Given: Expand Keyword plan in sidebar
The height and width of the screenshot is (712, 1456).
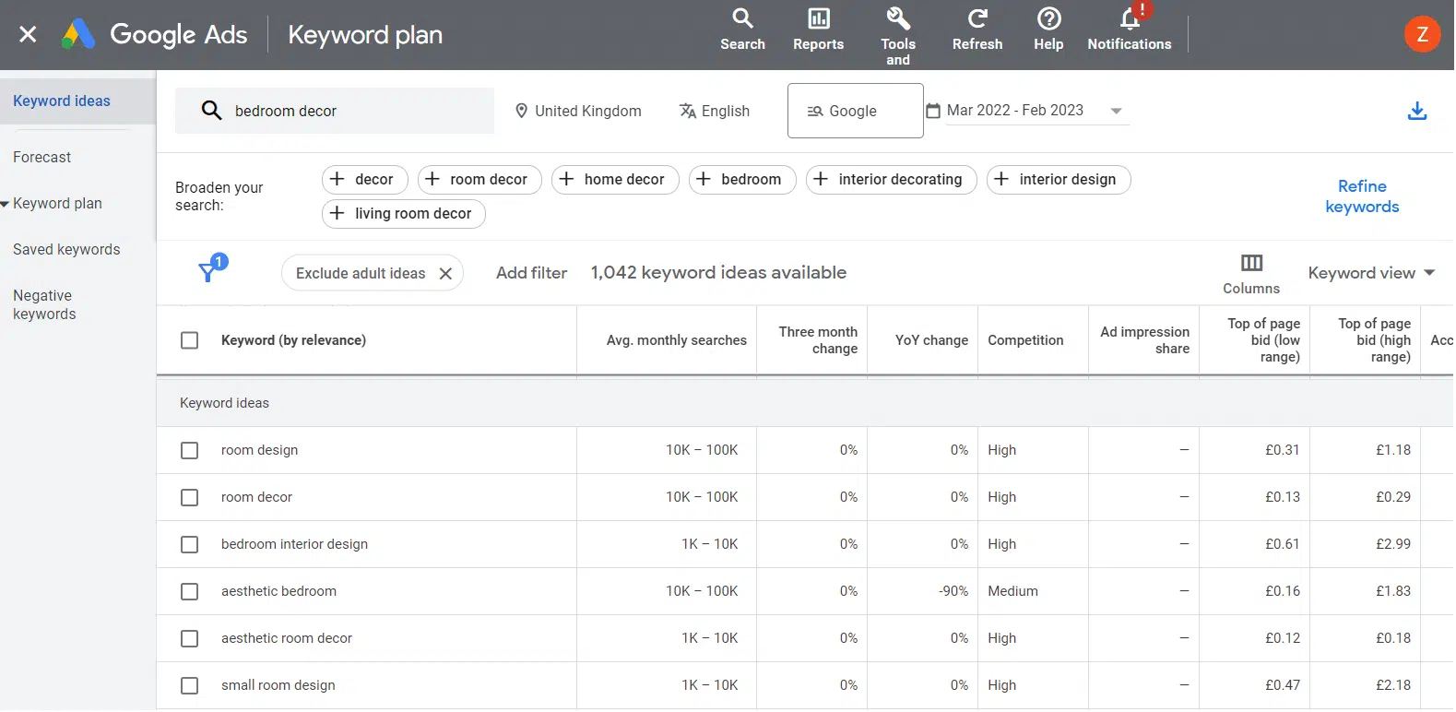Looking at the screenshot, I should [57, 204].
